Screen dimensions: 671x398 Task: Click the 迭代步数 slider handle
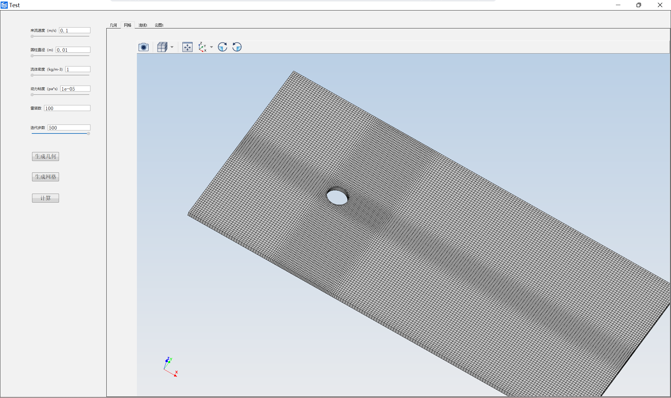point(88,134)
